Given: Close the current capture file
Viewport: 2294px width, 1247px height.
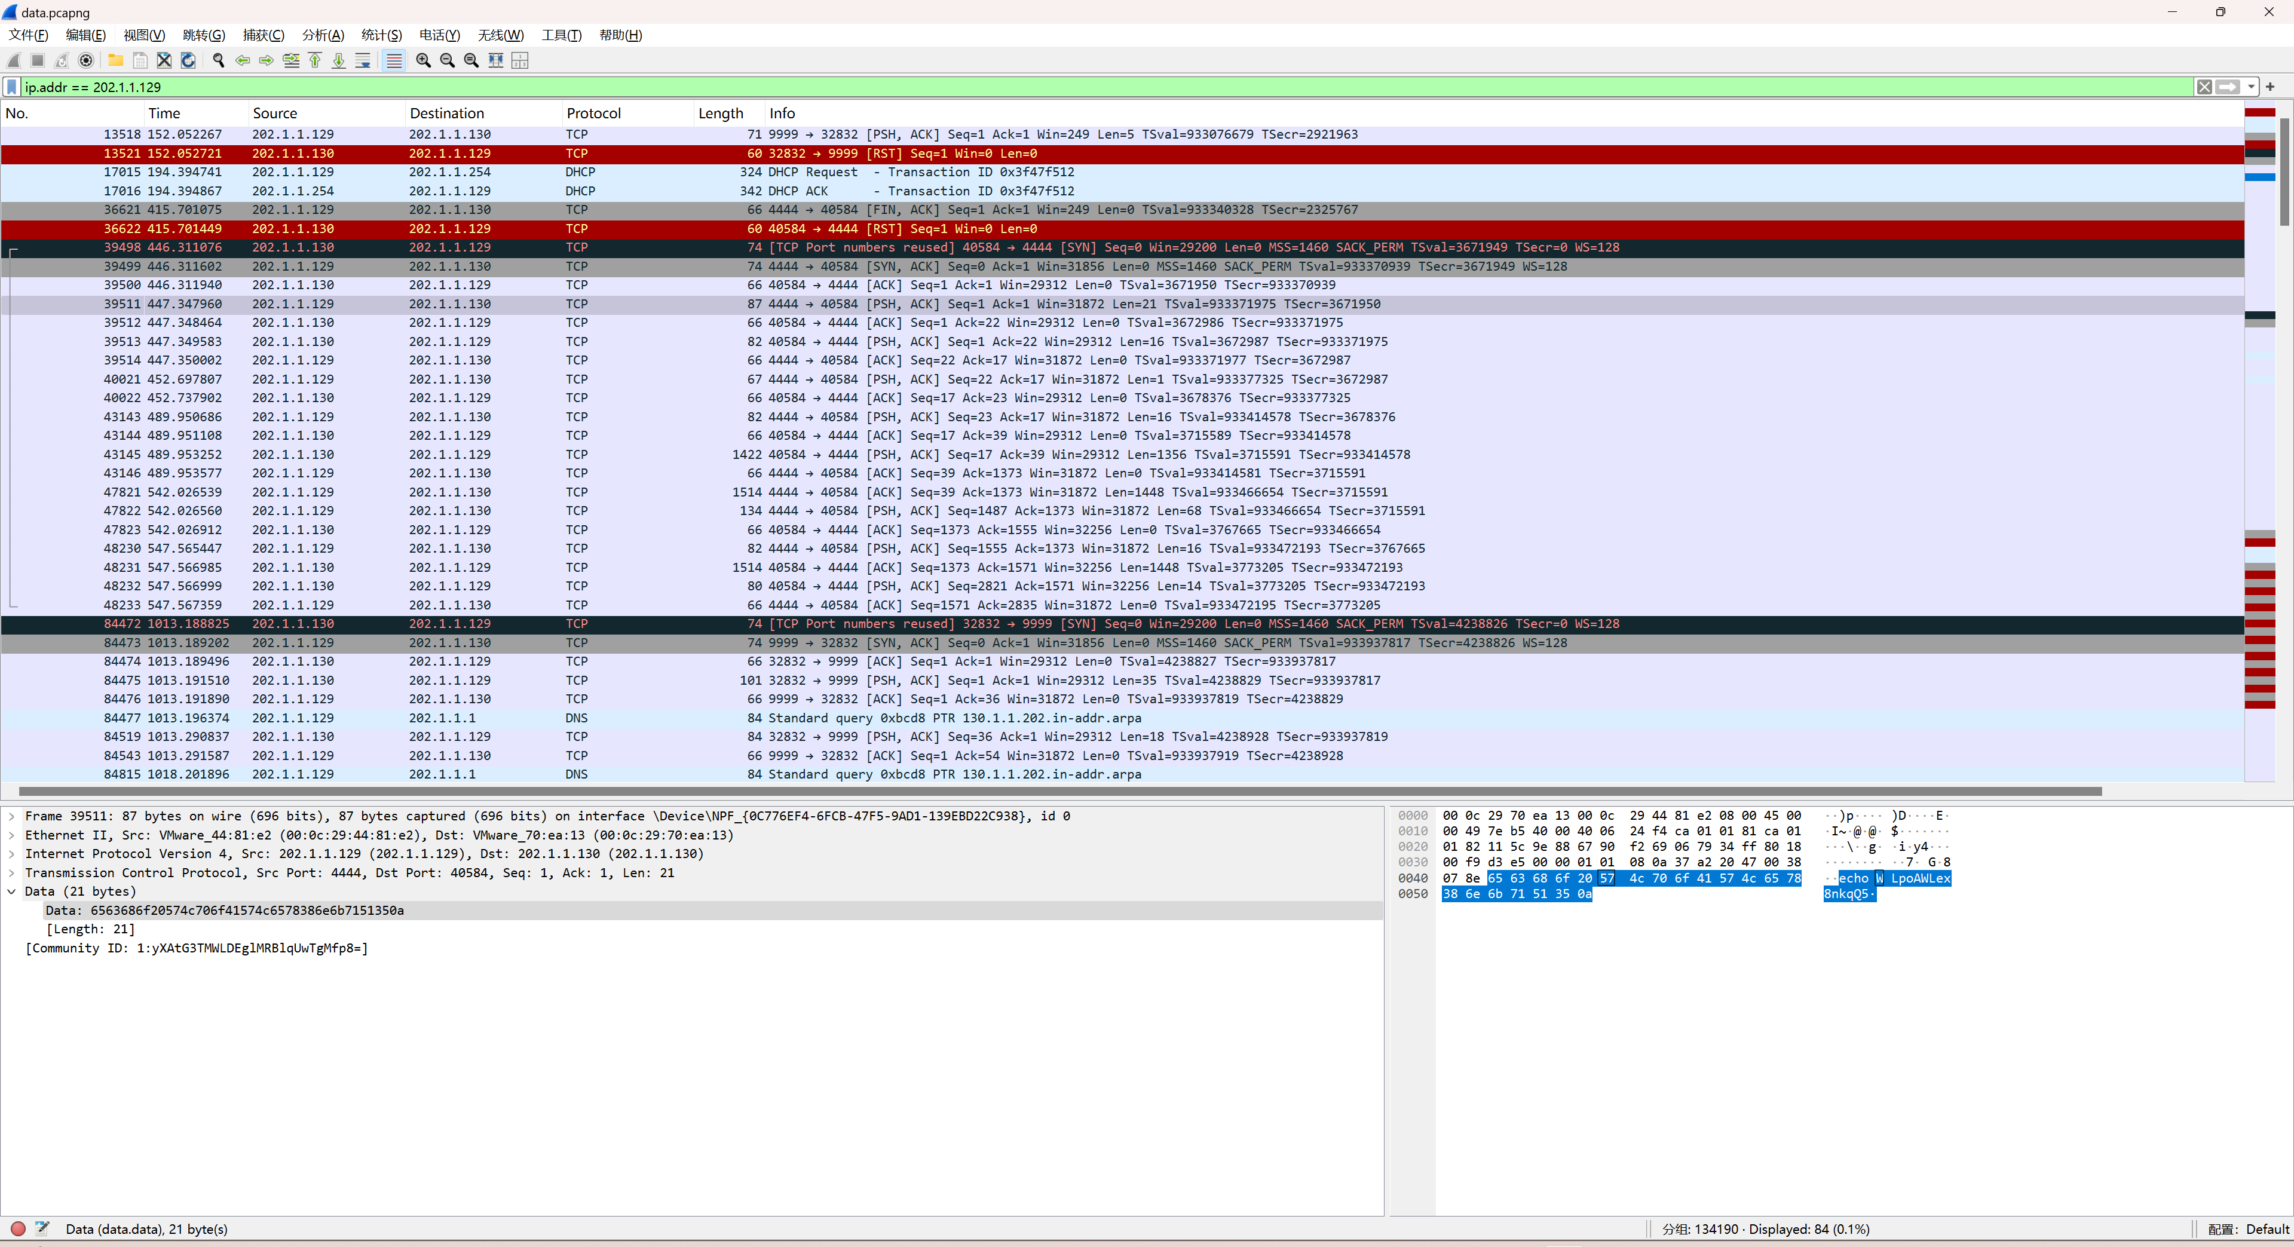Looking at the screenshot, I should tap(164, 60).
